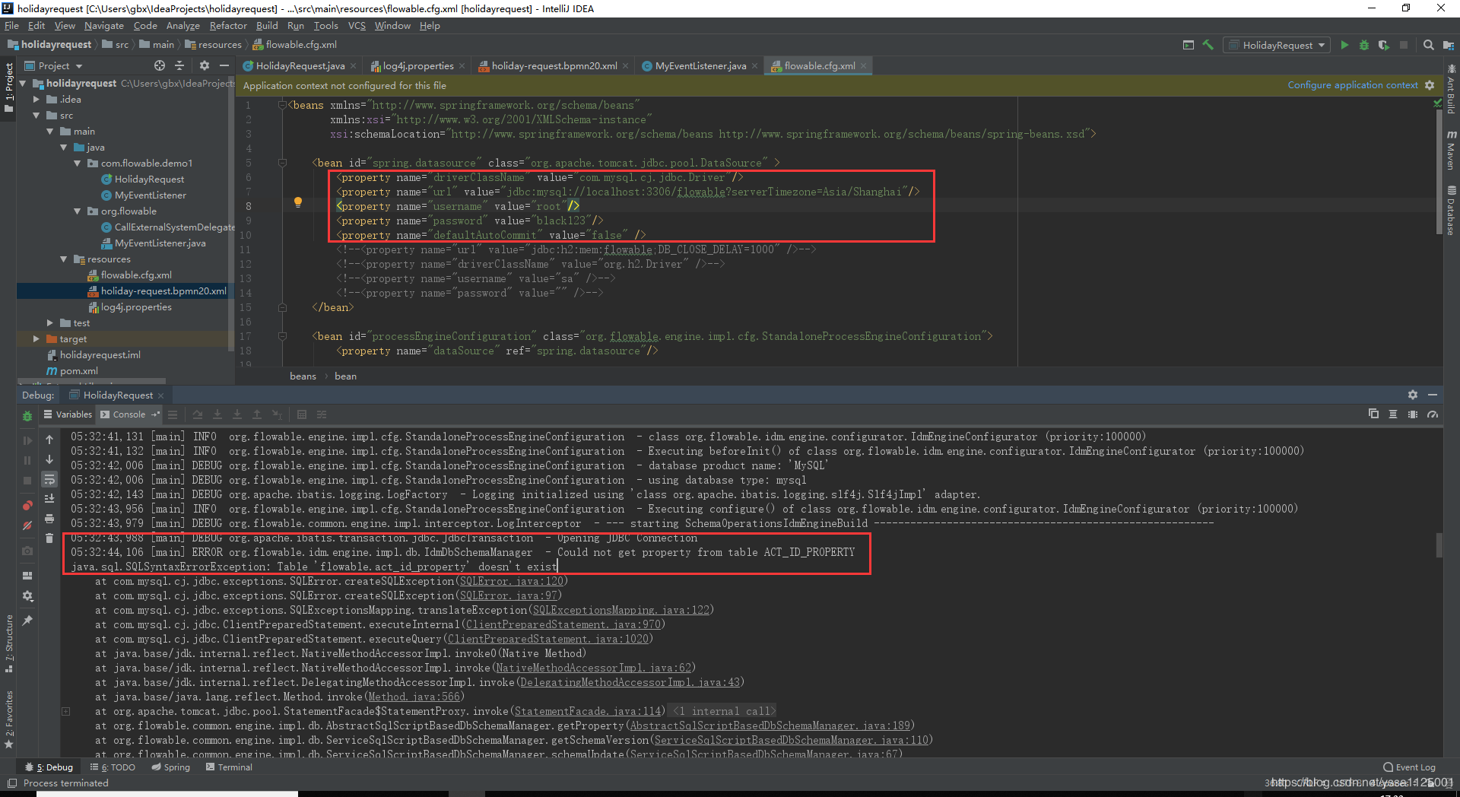Toggle soft-wrap in the console
The image size is (1460, 797).
point(49,480)
